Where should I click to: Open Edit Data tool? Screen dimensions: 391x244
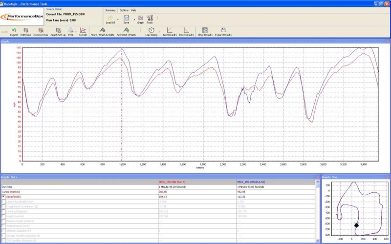(x=25, y=31)
